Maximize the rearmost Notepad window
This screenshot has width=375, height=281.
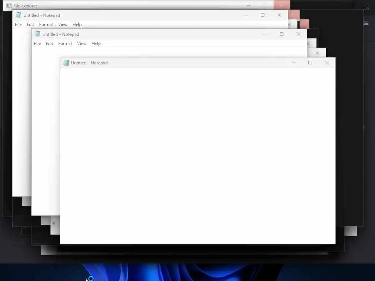262,15
